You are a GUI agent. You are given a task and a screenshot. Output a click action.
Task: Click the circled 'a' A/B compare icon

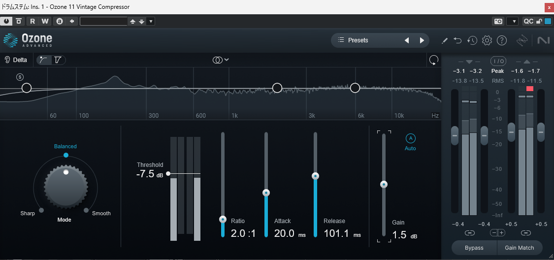point(60,21)
